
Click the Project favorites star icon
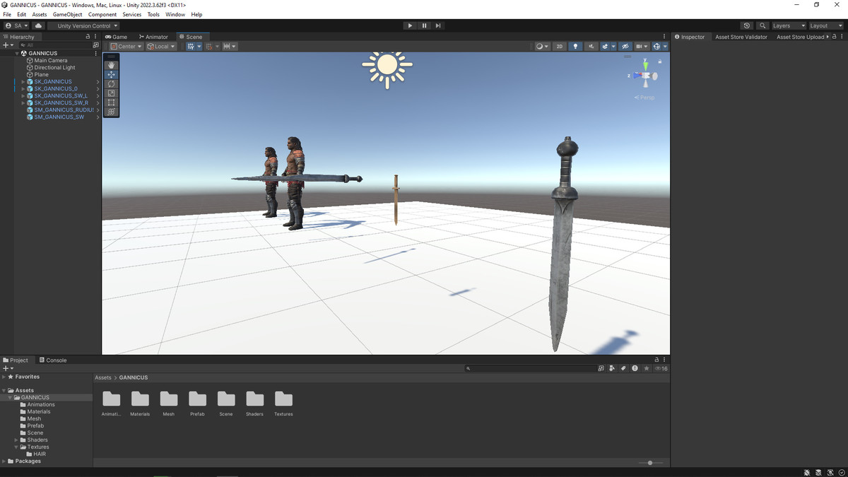[646, 368]
